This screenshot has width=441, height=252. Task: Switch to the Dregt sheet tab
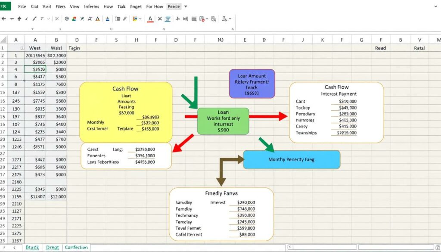[x=53, y=248]
